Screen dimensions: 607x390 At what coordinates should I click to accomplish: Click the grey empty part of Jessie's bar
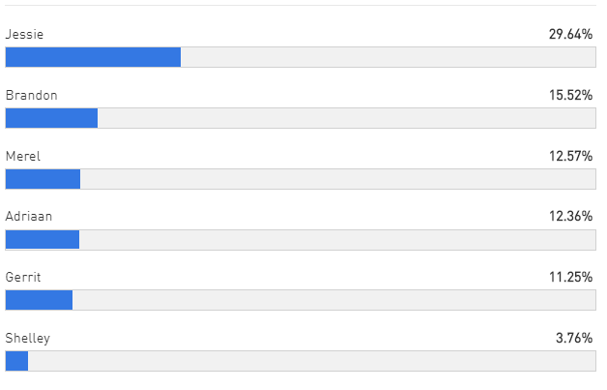[x=389, y=57]
